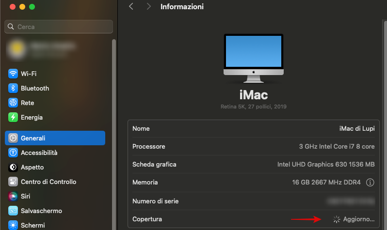
Task: Click the green full-screen button
Action: tap(32, 7)
